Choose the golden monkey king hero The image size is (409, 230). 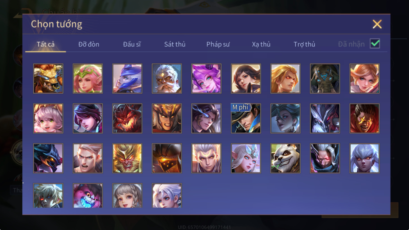tap(127, 158)
